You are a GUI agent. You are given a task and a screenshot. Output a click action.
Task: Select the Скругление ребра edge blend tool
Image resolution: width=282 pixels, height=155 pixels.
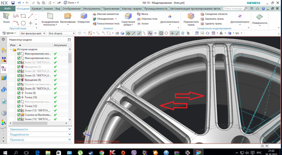(128, 19)
